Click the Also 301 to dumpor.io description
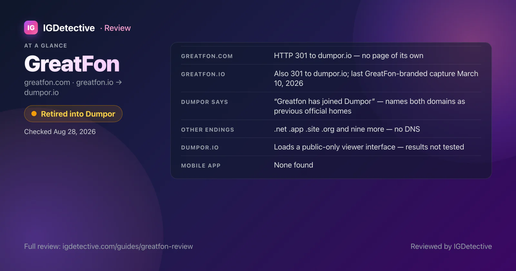This screenshot has width=516, height=271. point(376,78)
